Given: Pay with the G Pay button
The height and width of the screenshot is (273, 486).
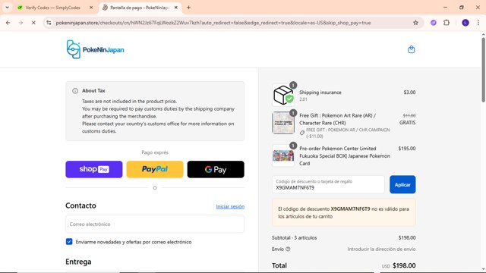Looking at the screenshot, I should [216, 169].
